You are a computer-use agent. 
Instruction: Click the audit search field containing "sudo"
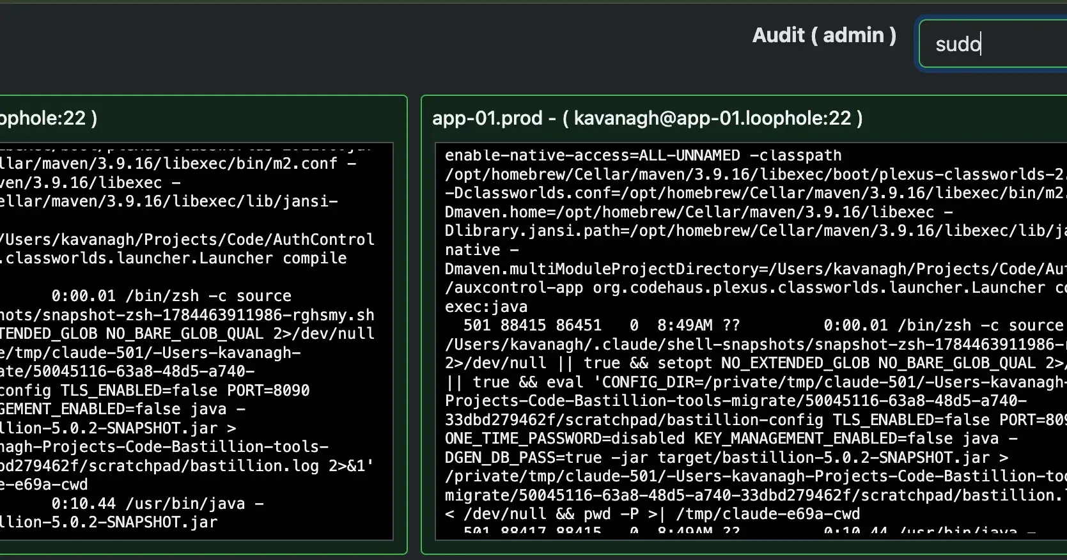click(993, 44)
